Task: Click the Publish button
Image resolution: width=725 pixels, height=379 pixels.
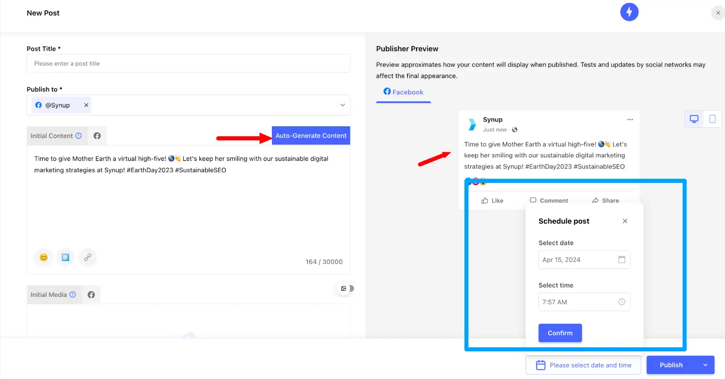Action: tap(671, 365)
